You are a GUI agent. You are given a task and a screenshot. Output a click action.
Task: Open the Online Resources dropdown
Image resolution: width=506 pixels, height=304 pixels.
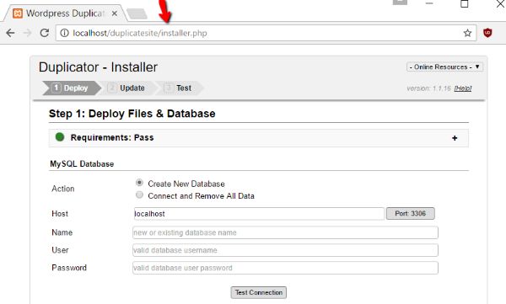(x=444, y=67)
